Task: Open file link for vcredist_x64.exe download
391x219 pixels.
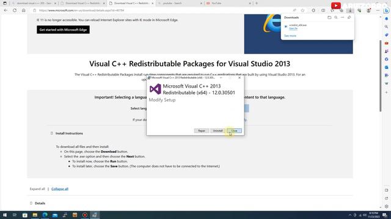Action: [293, 29]
